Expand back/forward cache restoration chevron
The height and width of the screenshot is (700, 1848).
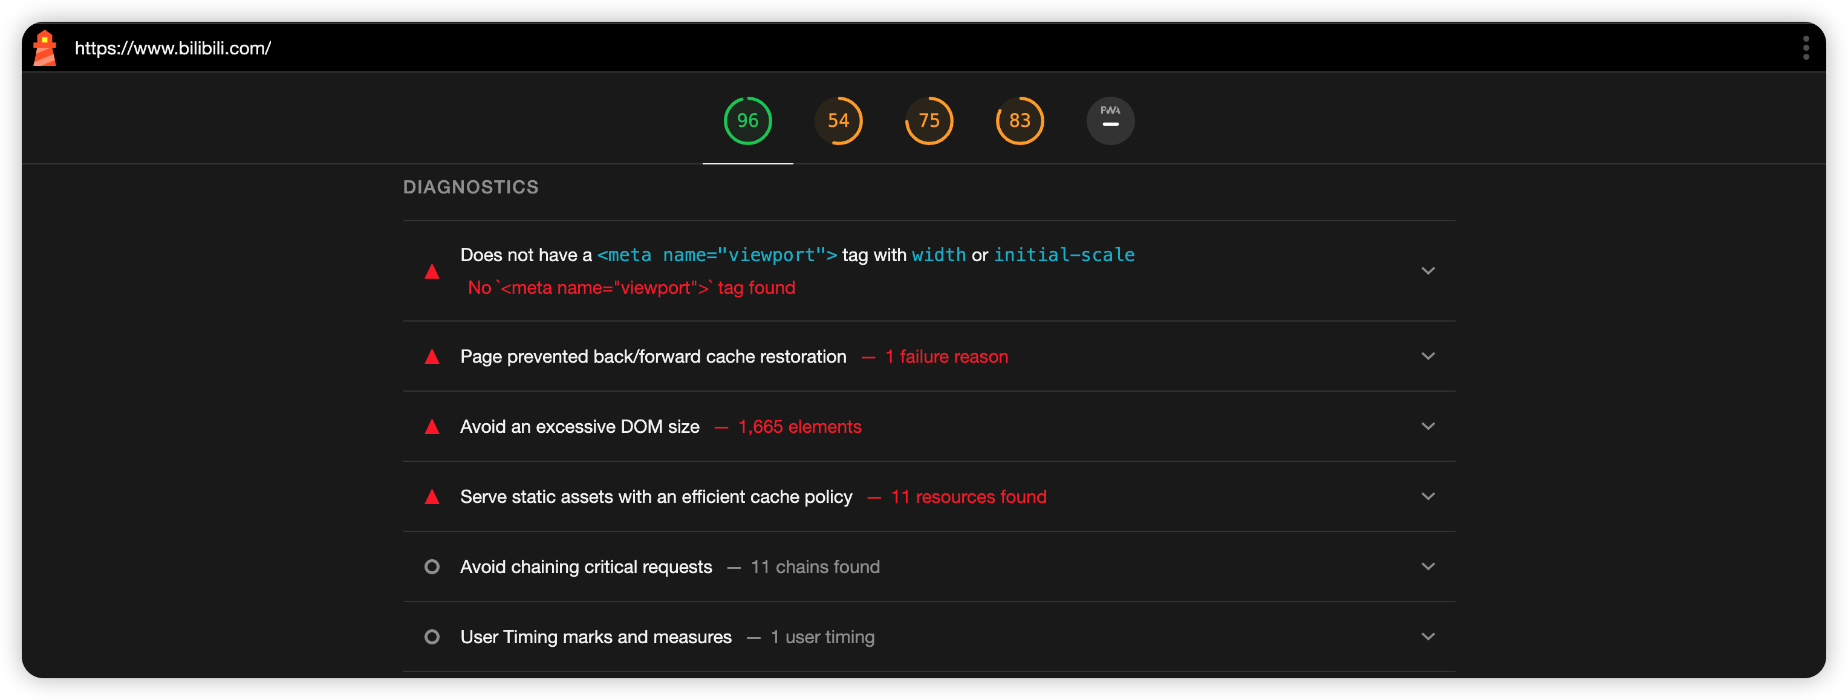pos(1428,357)
